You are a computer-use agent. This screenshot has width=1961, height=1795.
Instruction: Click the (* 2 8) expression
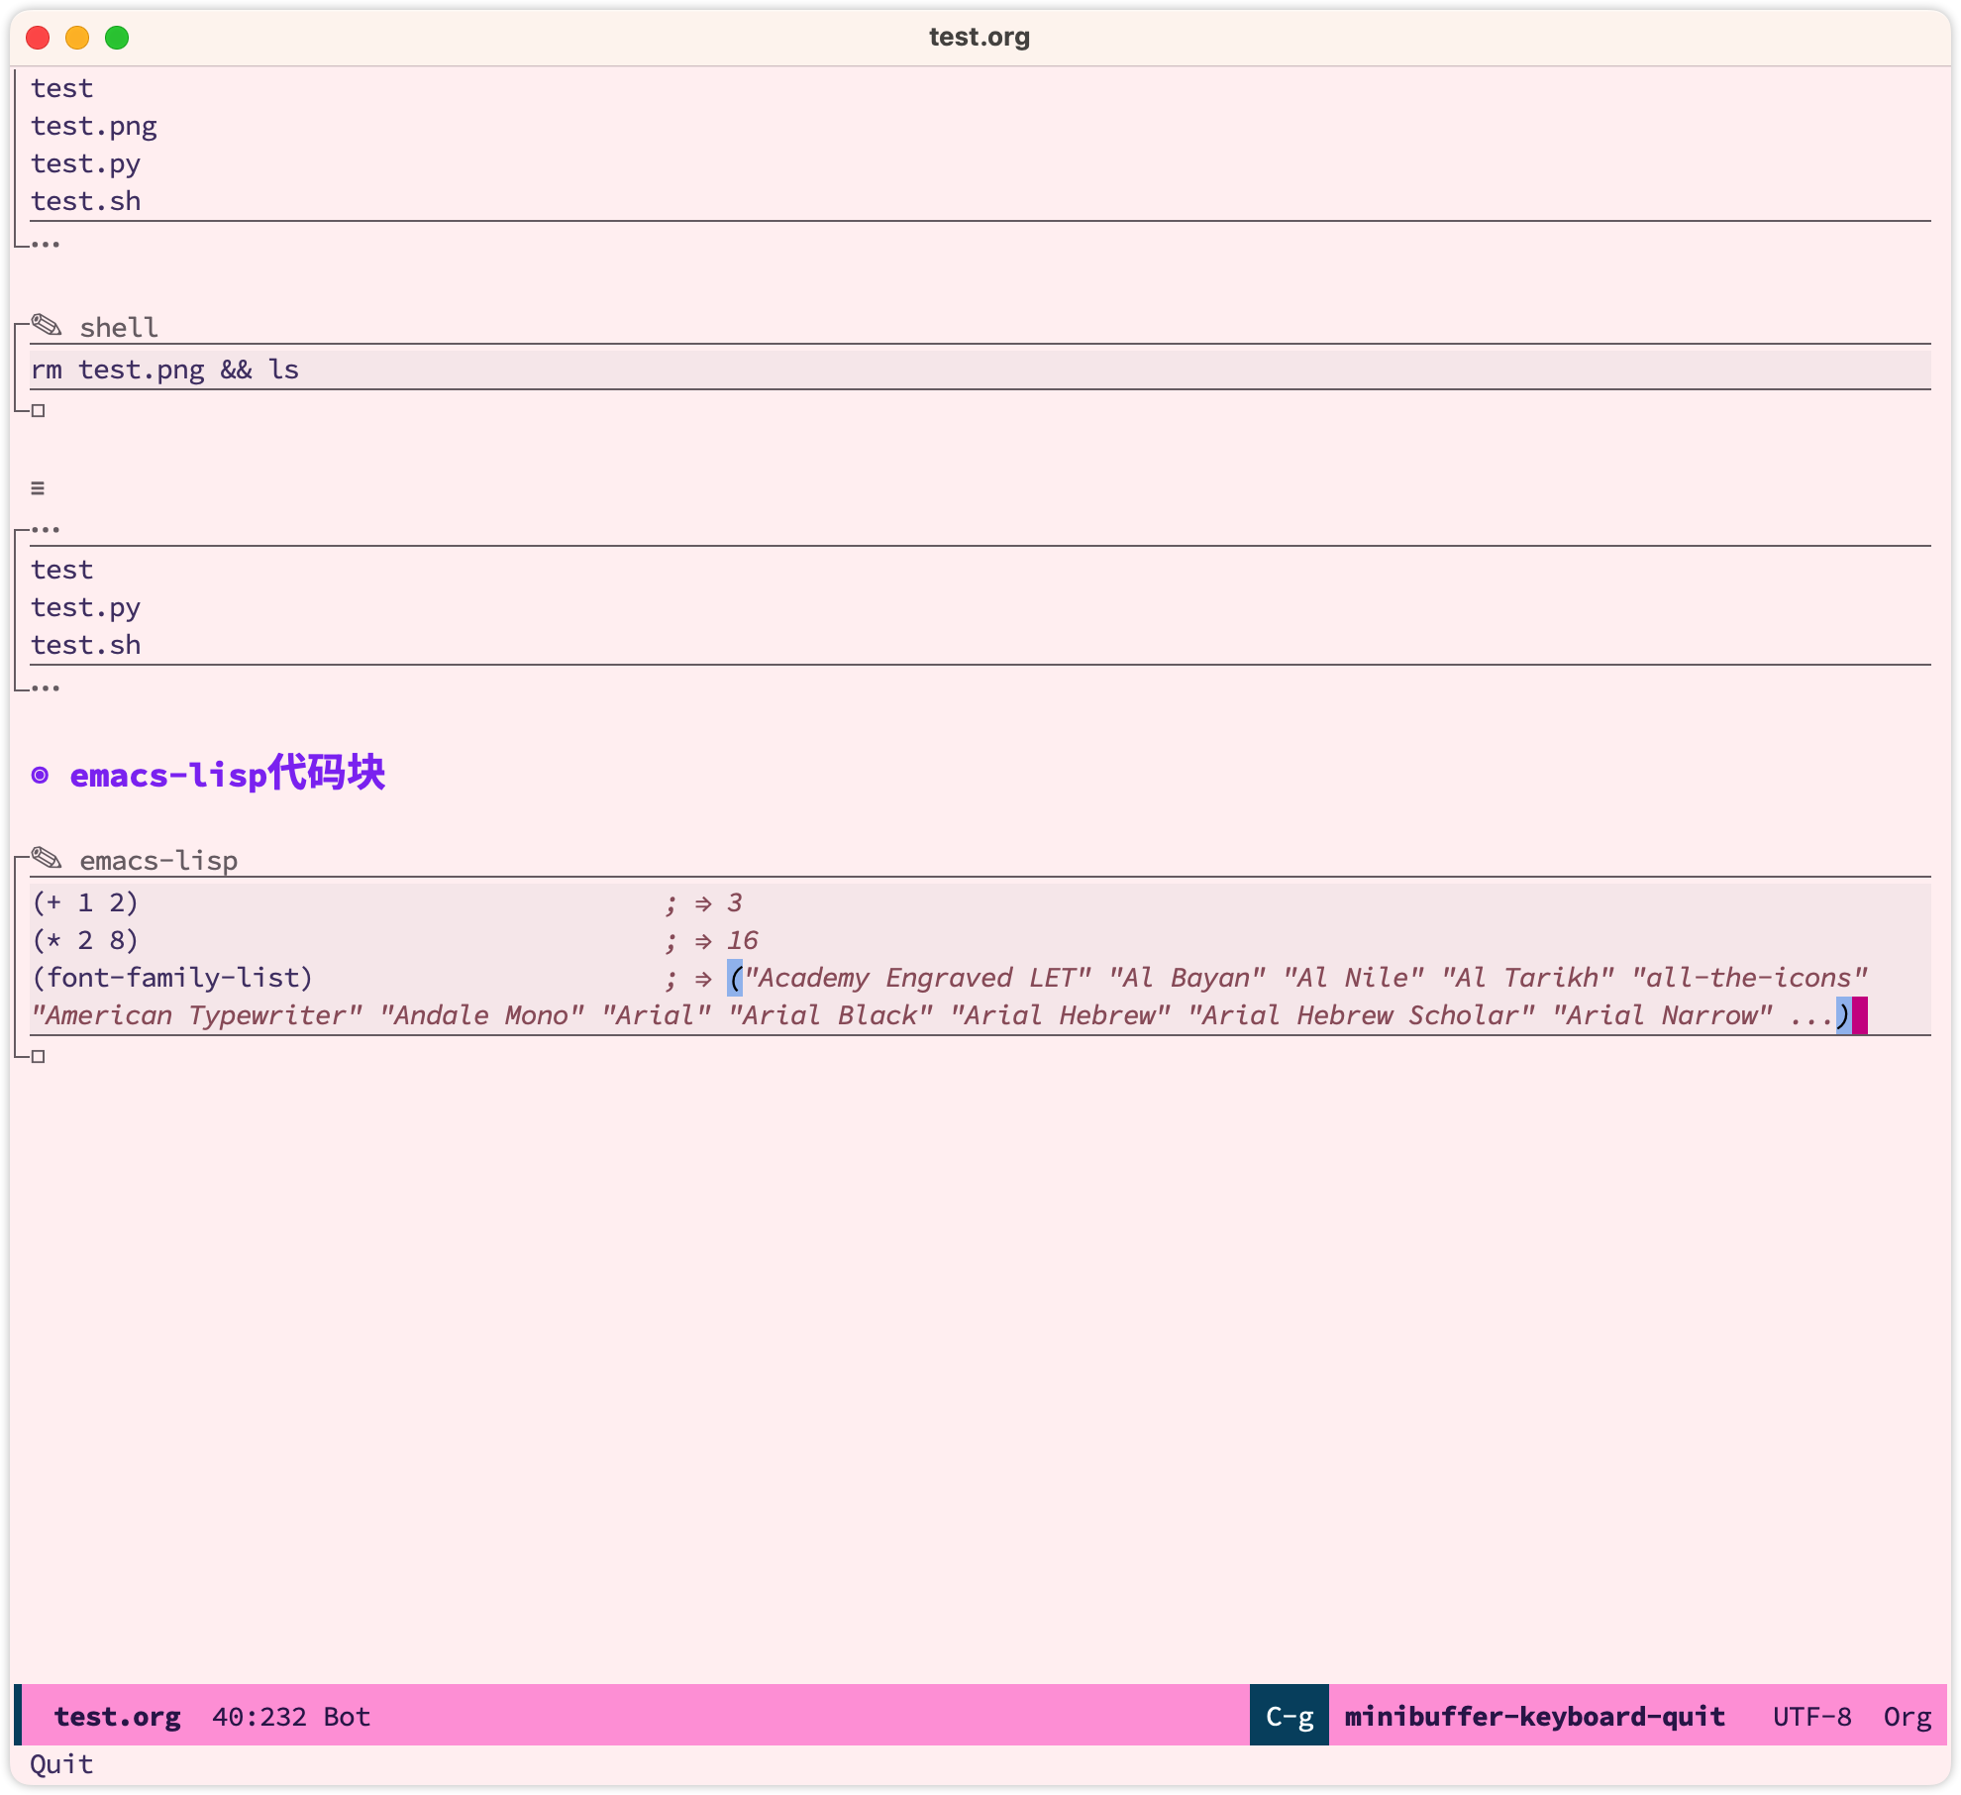85,940
